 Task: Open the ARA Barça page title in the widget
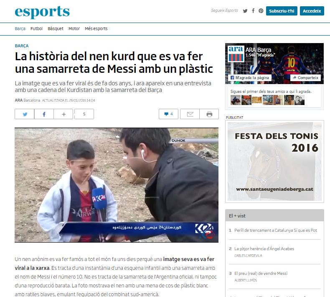coord(259,50)
